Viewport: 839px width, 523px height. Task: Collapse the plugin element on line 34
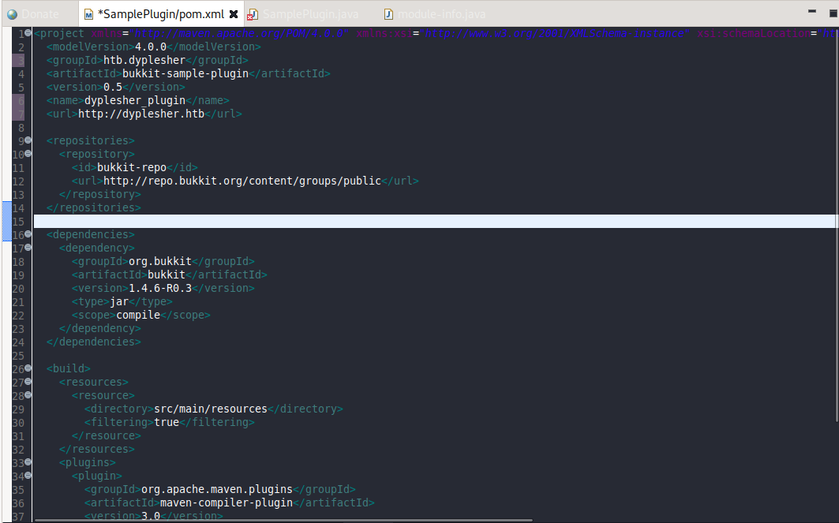(28, 476)
